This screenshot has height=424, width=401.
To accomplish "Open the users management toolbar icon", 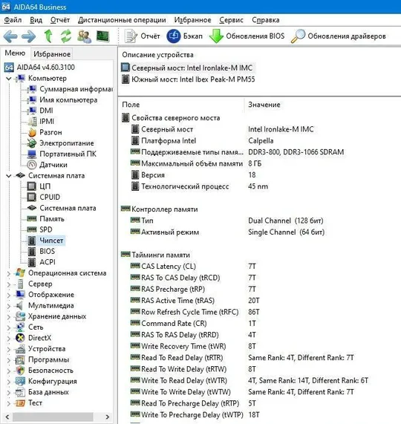I will [84, 36].
